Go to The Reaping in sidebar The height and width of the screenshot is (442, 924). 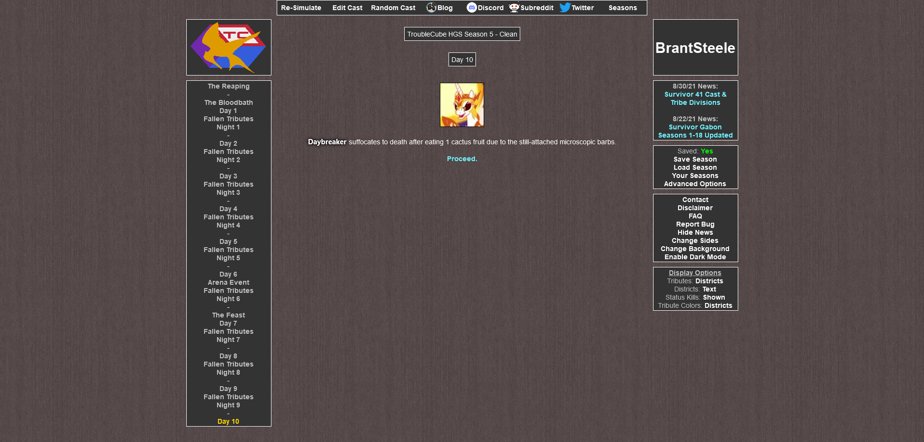pos(229,86)
